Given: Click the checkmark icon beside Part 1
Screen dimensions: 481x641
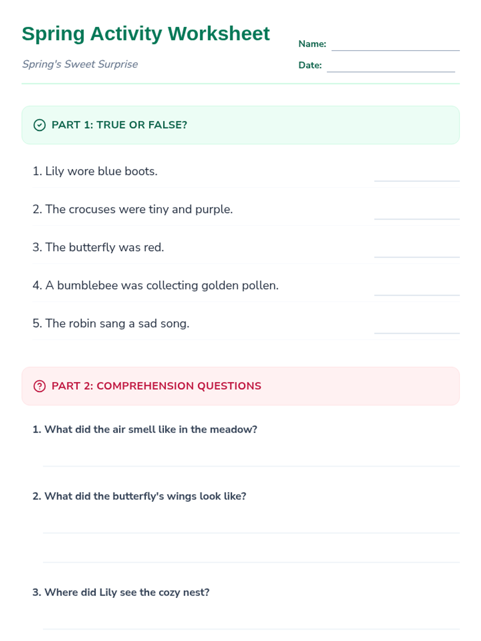Looking at the screenshot, I should (x=39, y=125).
